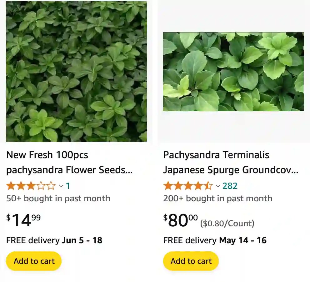Select the first star of the seeds rating
Viewport: 310px width, 282px height.
[x=11, y=186]
